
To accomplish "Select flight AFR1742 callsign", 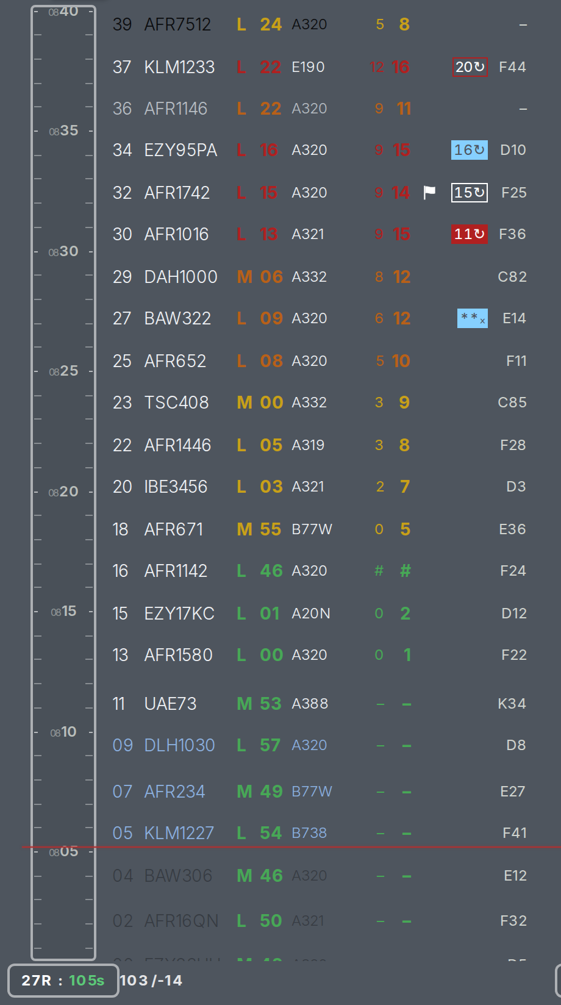I will (177, 193).
